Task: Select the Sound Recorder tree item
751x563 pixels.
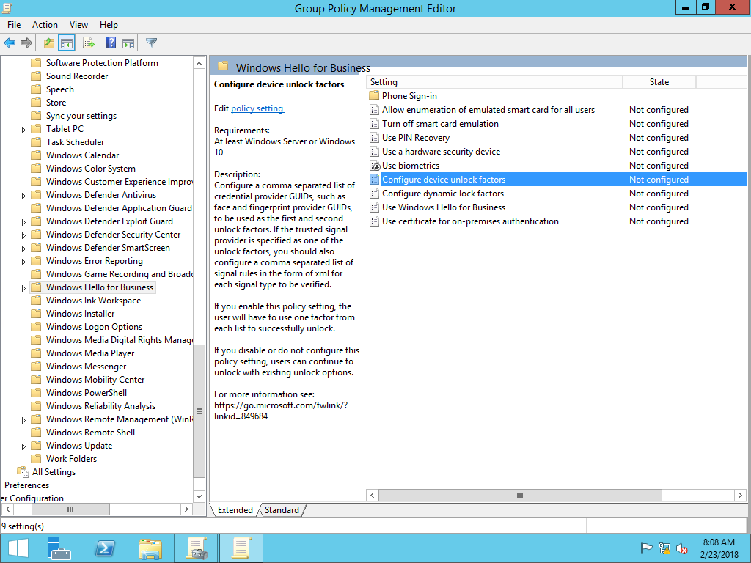Action: tap(77, 76)
